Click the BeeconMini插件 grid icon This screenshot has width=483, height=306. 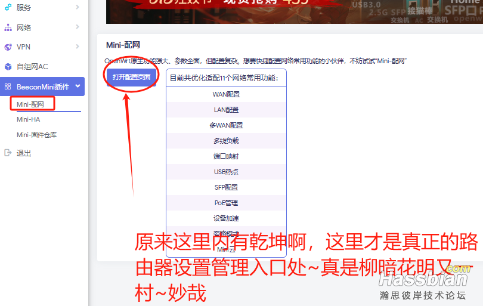pyautogui.click(x=8, y=86)
